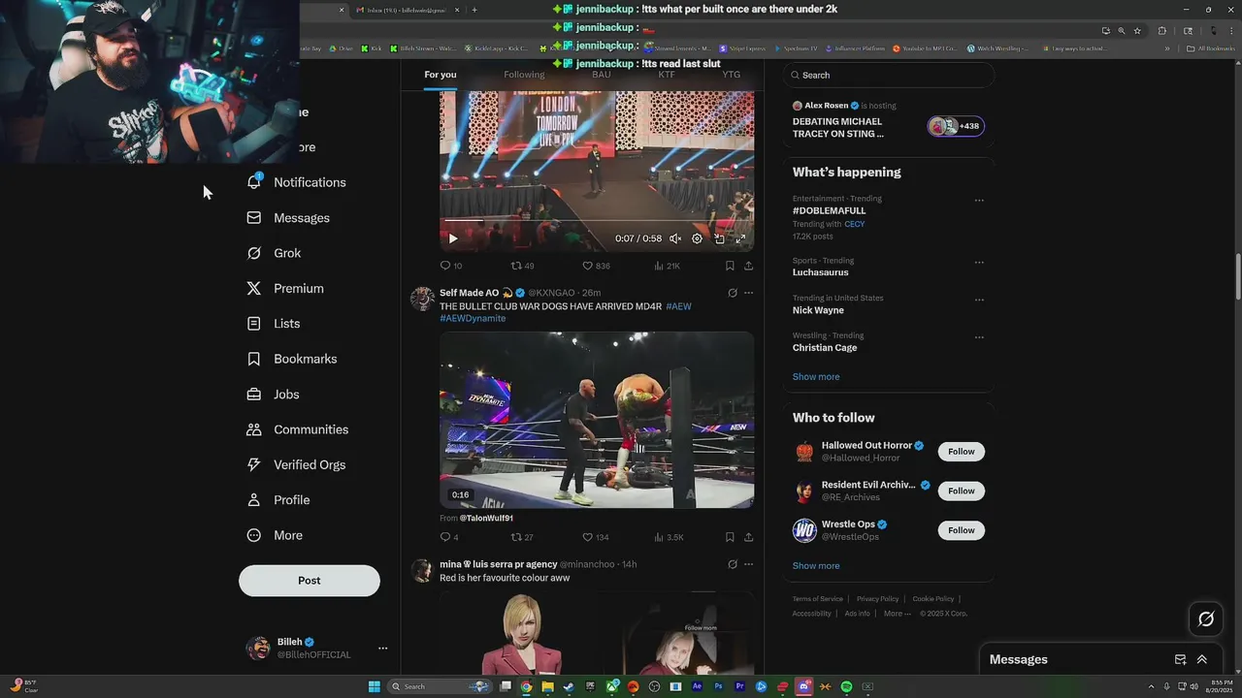
Task: Go to Profile from the sidebar
Action: [278, 500]
